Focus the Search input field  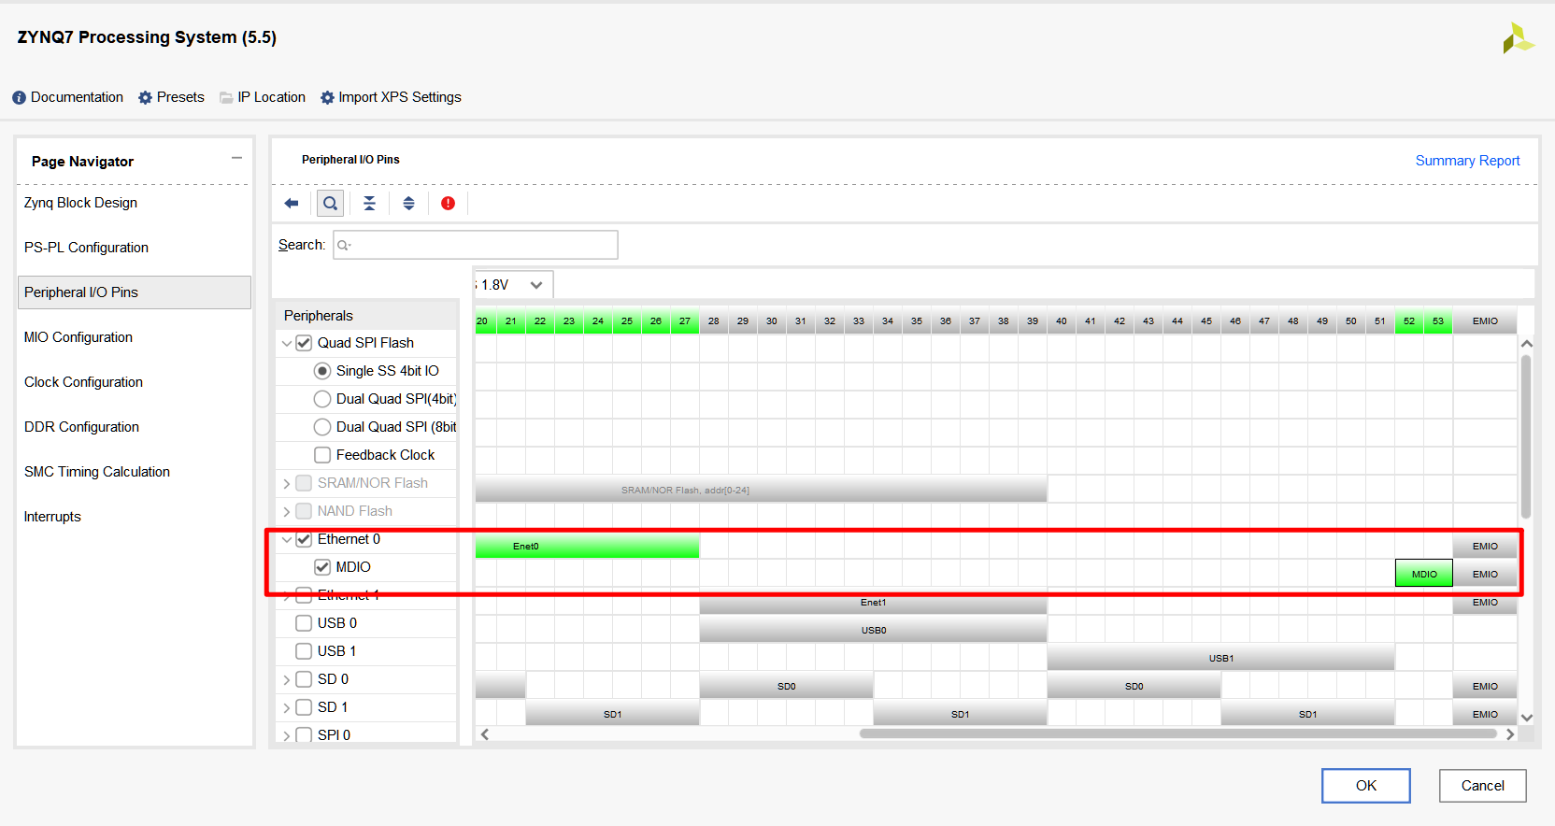tap(476, 245)
